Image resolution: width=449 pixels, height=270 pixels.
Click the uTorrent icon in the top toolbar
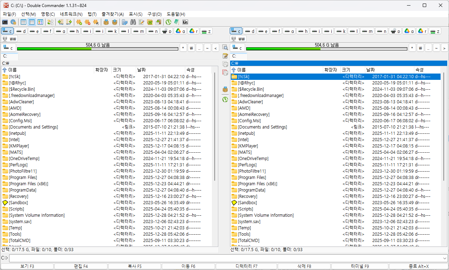(x=168, y=22)
